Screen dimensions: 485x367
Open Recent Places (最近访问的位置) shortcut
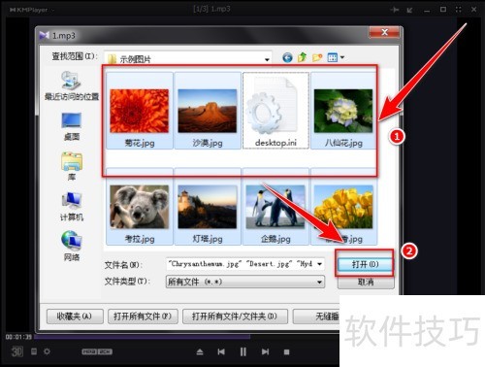tap(72, 85)
